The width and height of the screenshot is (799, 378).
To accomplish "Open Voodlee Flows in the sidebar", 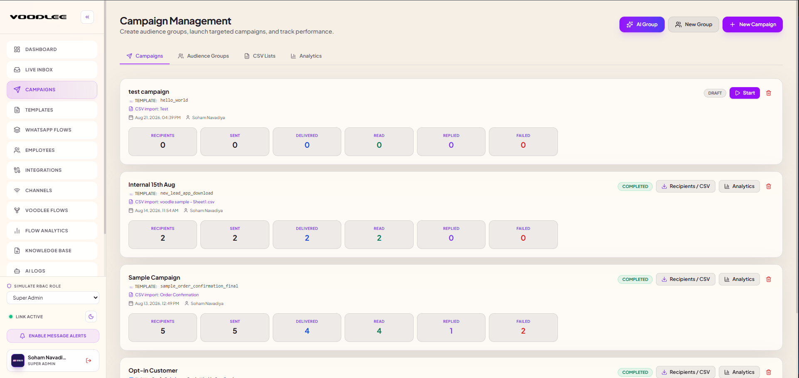I will 52,210.
